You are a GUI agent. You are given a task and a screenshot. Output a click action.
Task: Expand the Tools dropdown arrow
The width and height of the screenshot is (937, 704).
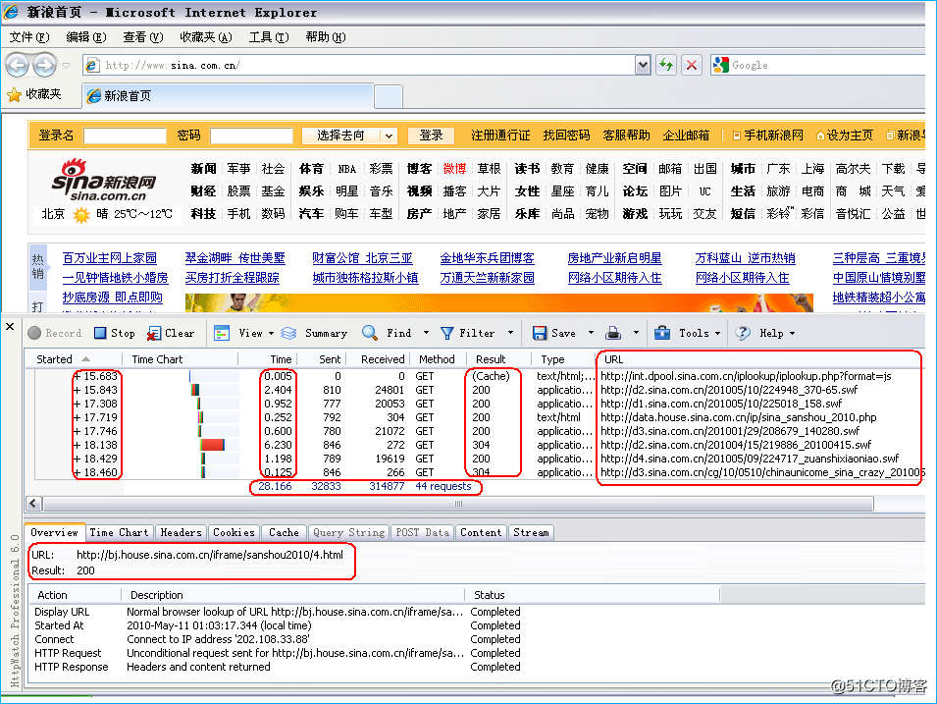(x=717, y=333)
